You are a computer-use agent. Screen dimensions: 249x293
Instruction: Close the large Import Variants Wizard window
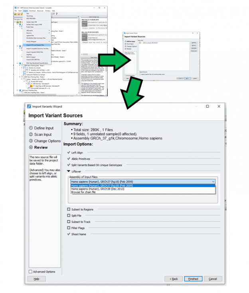coord(219,106)
